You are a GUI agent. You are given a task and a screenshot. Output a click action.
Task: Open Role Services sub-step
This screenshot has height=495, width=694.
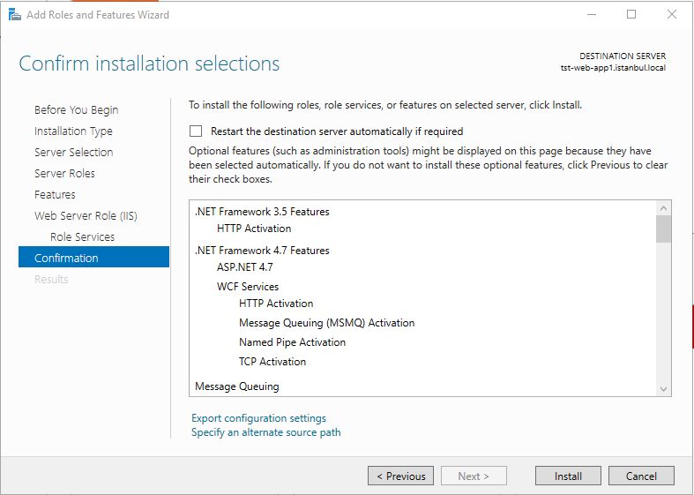click(82, 236)
